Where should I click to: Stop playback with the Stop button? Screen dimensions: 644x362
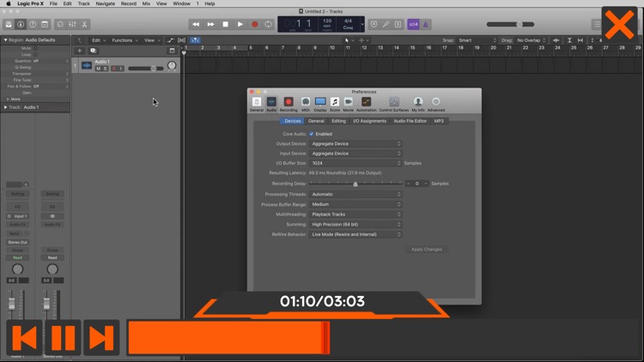[226, 24]
